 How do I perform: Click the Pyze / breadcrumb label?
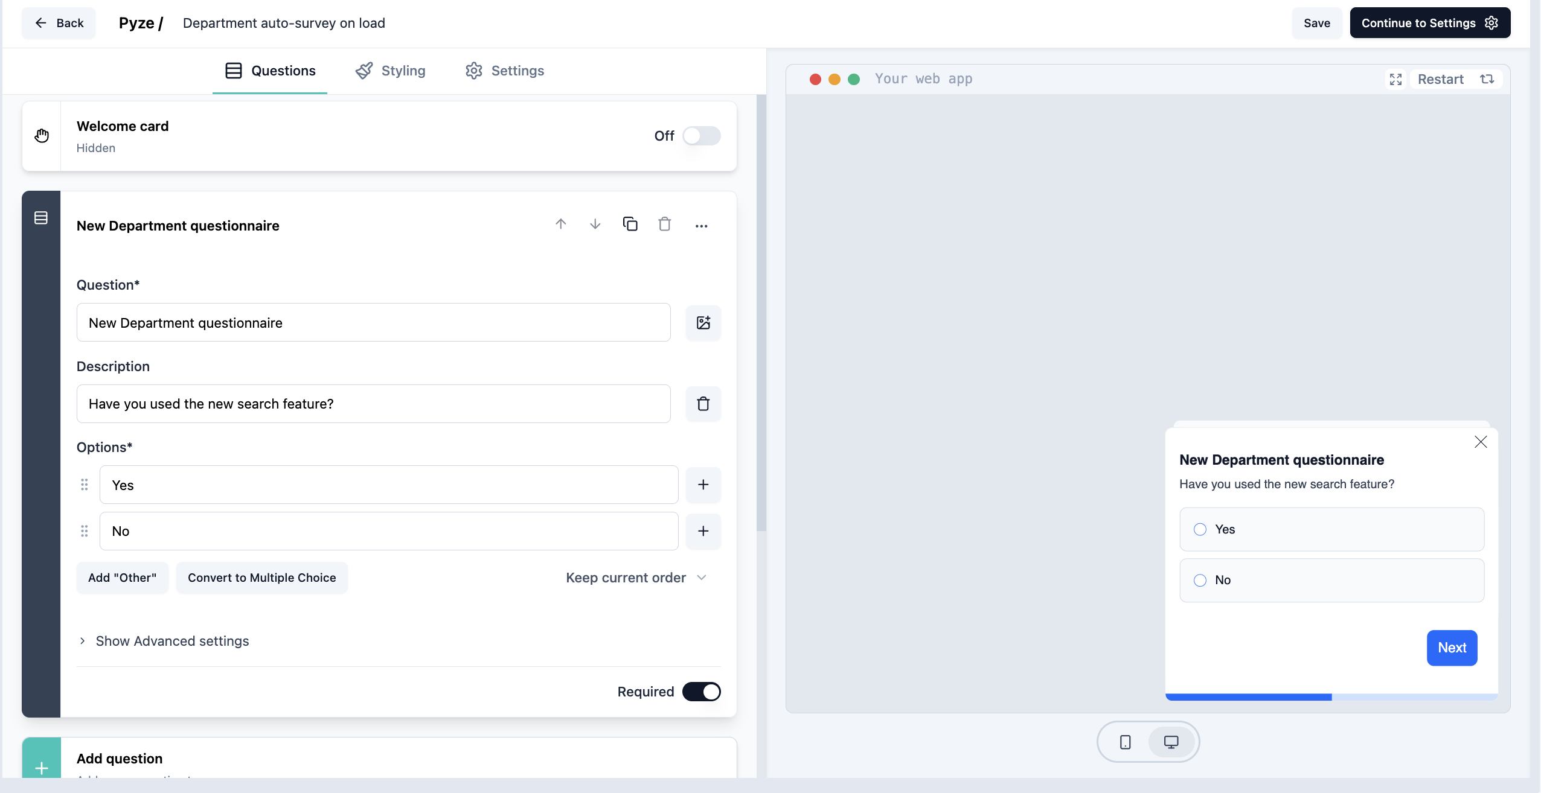coord(141,23)
